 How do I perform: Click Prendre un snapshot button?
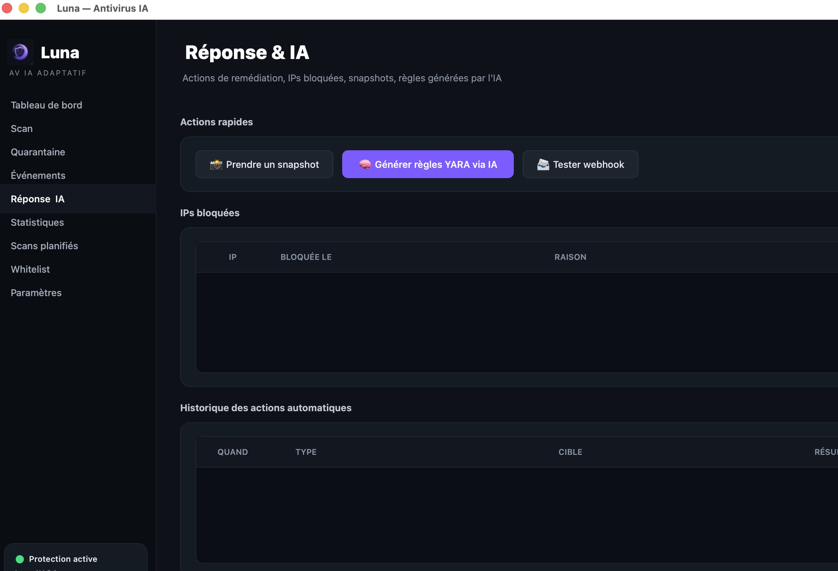(264, 165)
